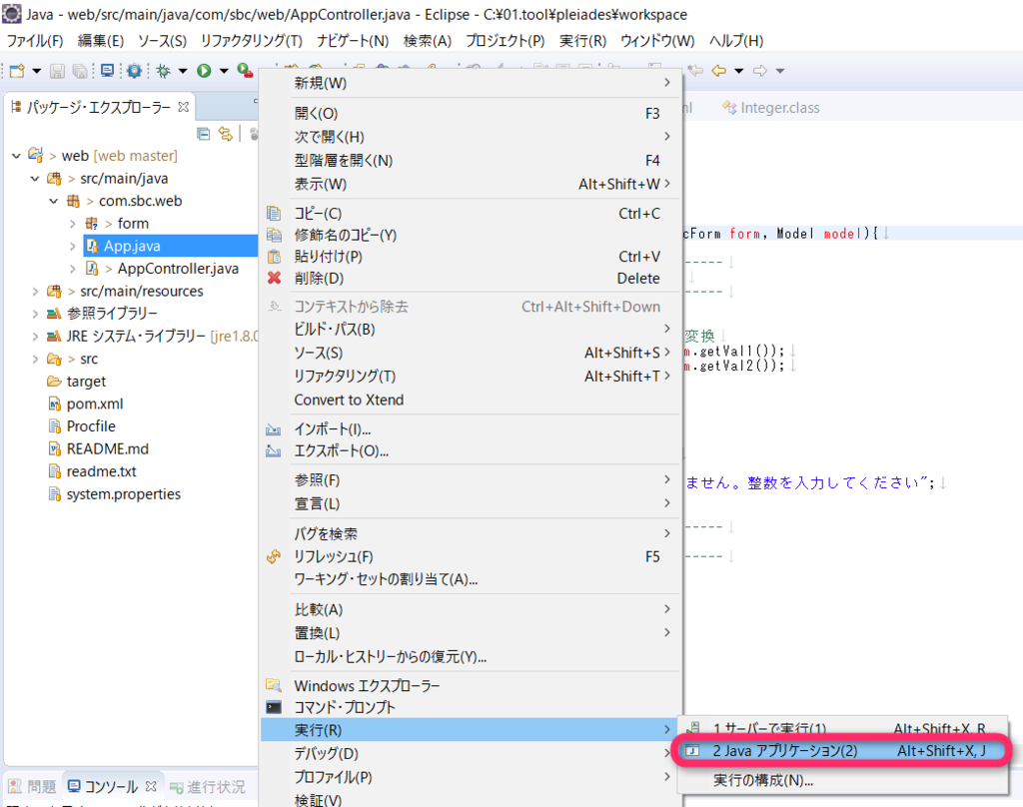Choose デバッグ(D) in context menu

pos(471,753)
